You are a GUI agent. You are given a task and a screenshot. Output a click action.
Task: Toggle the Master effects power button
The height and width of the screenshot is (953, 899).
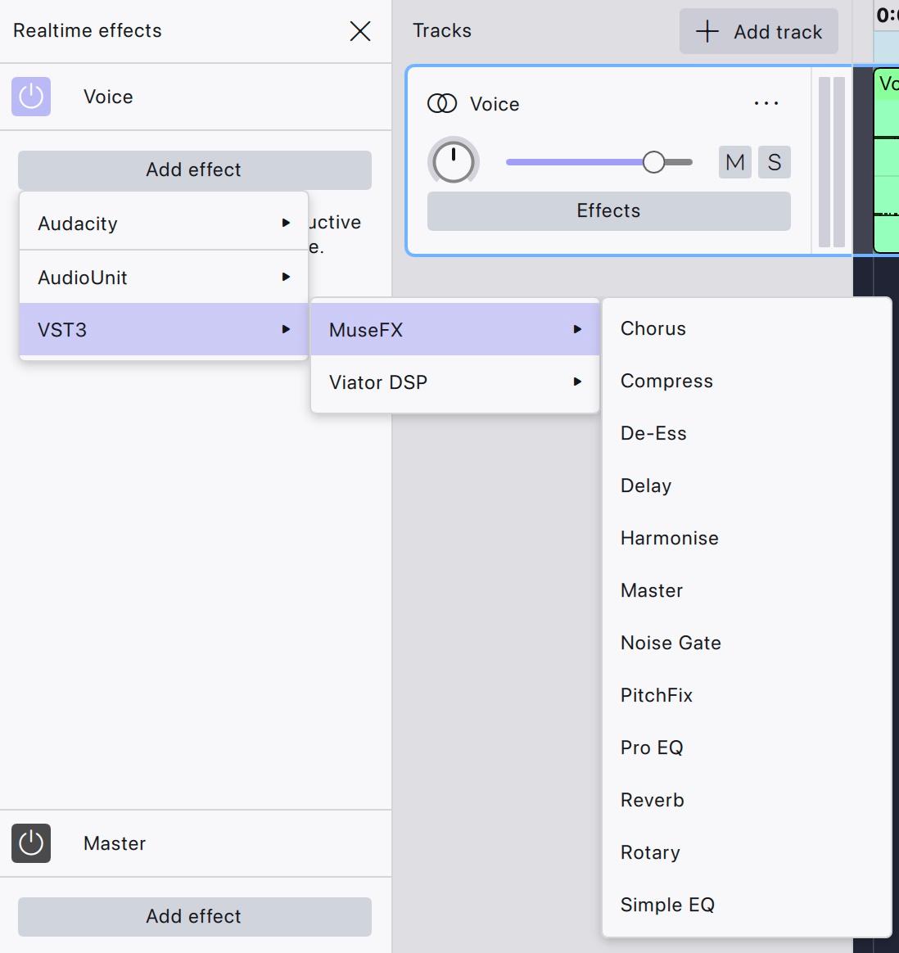point(31,843)
